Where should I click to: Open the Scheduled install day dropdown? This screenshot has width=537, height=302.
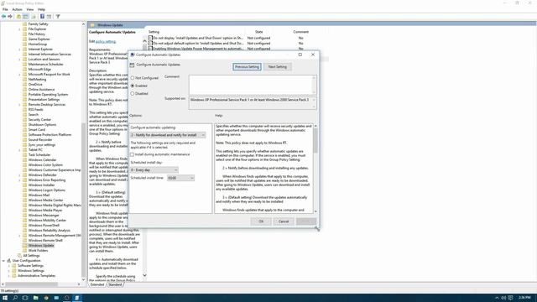[x=154, y=169]
